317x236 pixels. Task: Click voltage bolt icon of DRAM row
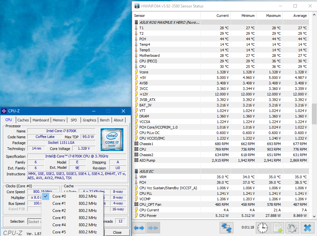[136, 116]
